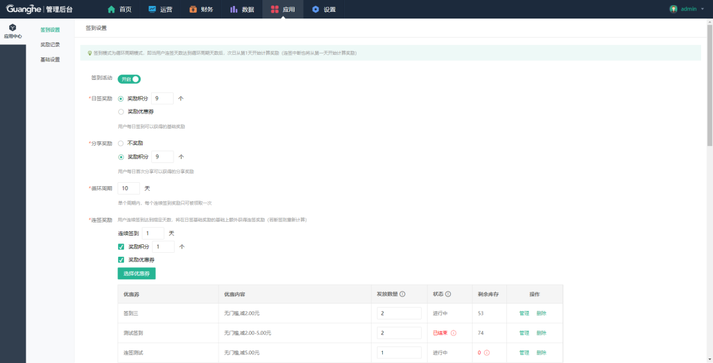This screenshot has width=713, height=363.
Task: Click the 财务 wallet icon
Action: (193, 9)
